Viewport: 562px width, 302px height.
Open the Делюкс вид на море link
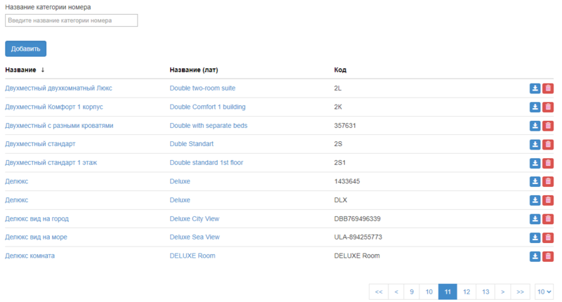(36, 237)
